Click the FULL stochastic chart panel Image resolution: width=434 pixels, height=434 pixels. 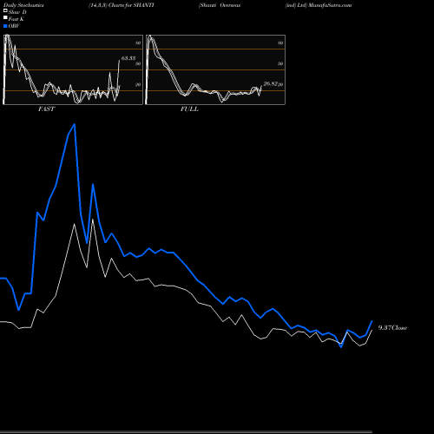pyautogui.click(x=215, y=69)
